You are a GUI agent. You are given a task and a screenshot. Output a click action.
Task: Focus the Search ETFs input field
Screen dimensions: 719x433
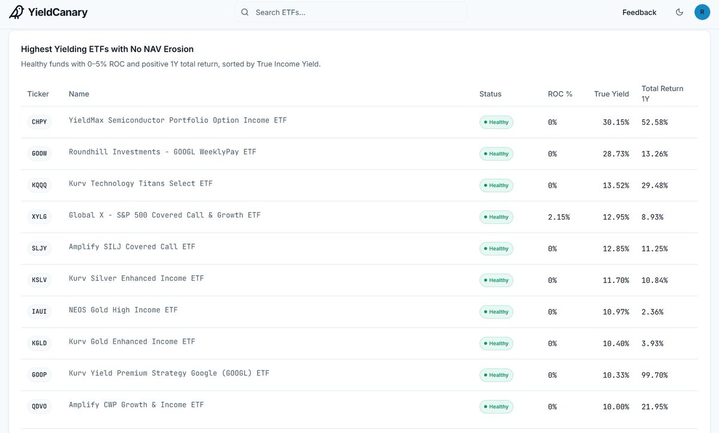(351, 12)
